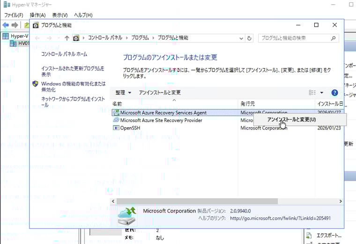Image resolution: width=356 pixels, height=244 pixels.
Task: Click the OpenSSH program icon
Action: pyautogui.click(x=116, y=128)
